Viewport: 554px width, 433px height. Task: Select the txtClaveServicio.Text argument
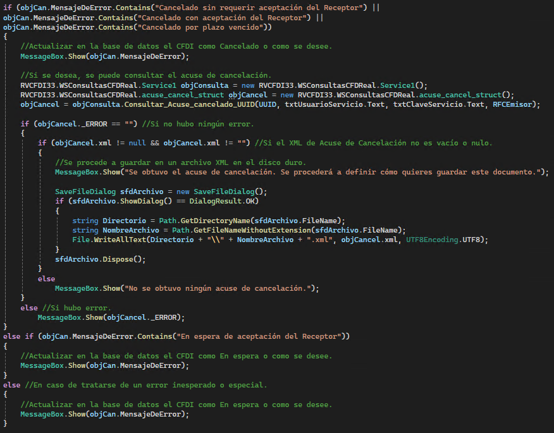click(x=438, y=104)
